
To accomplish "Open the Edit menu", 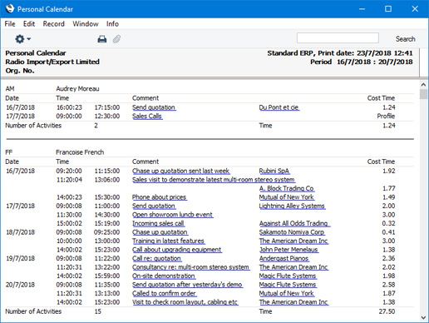I will pyautogui.click(x=29, y=24).
